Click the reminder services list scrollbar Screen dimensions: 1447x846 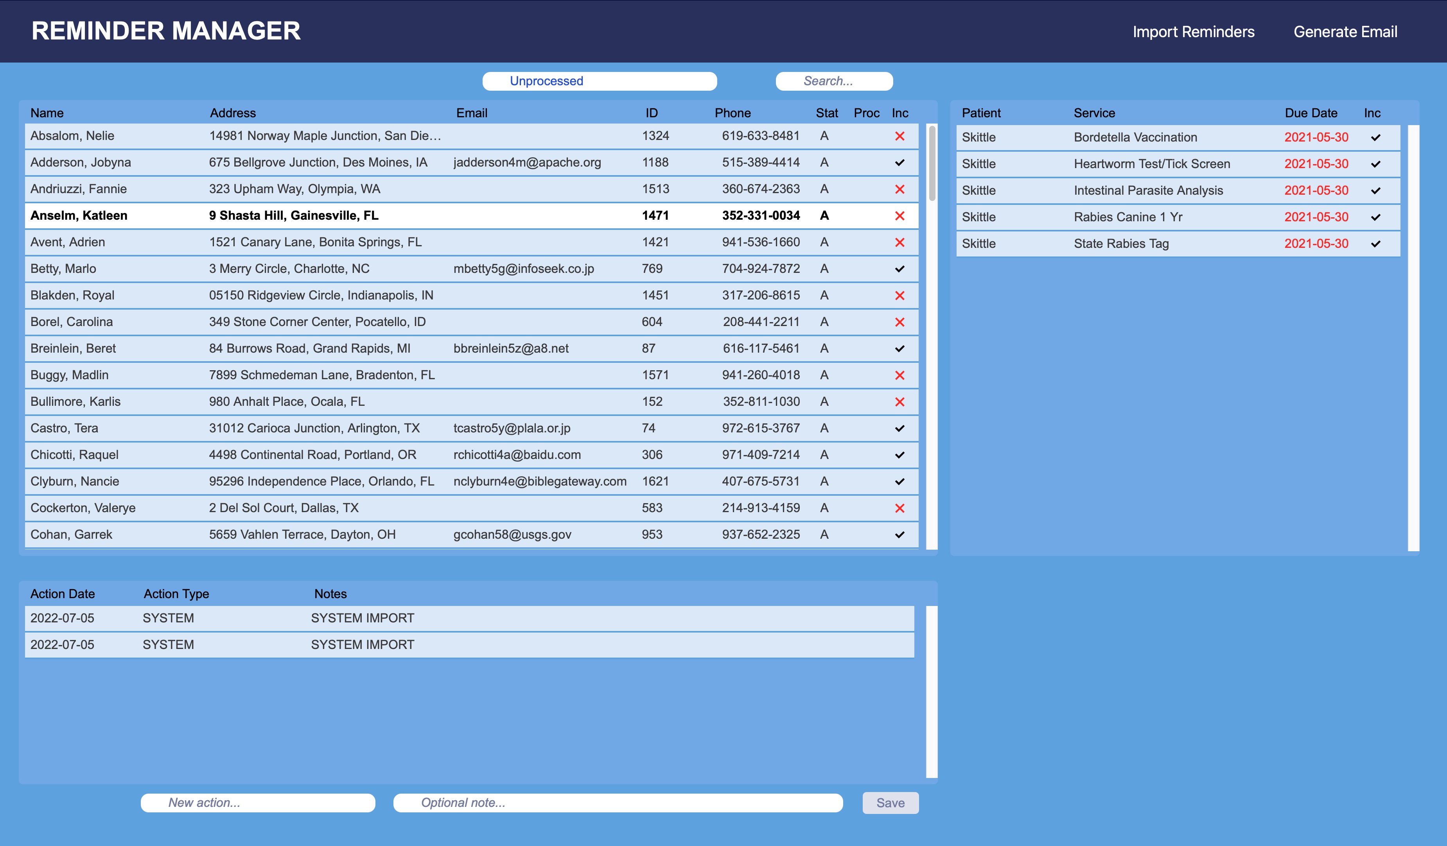(1413, 338)
